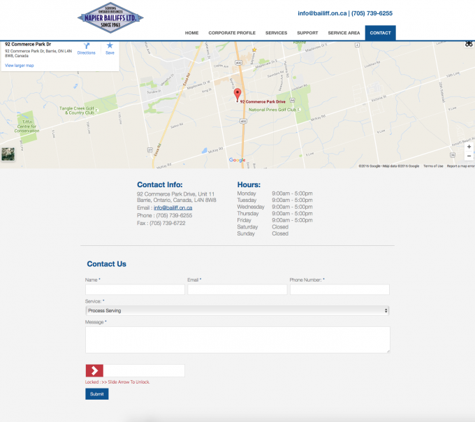Viewport: 475px width, 422px height.
Task: Click the info@bailiff.on.ca link in Contact Info
Action: pos(173,208)
